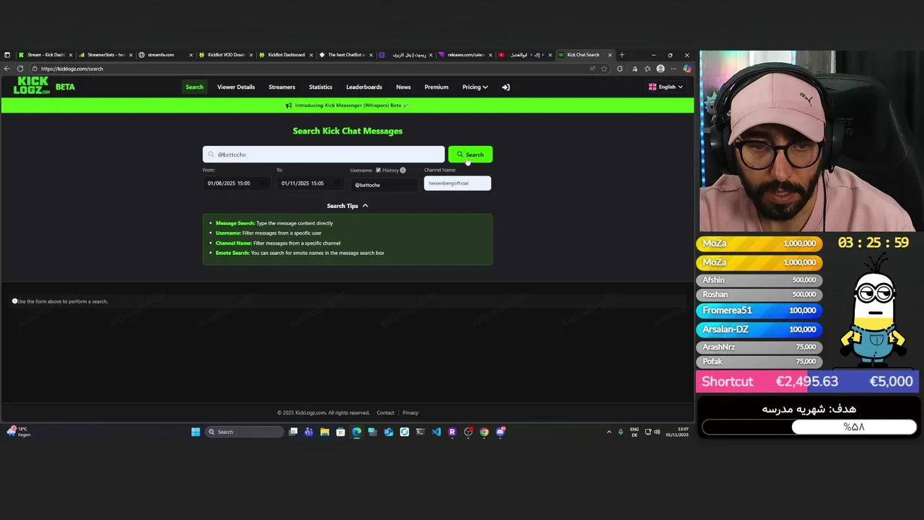
Task: Open the Copilot icon in browser toolbar
Action: point(687,69)
